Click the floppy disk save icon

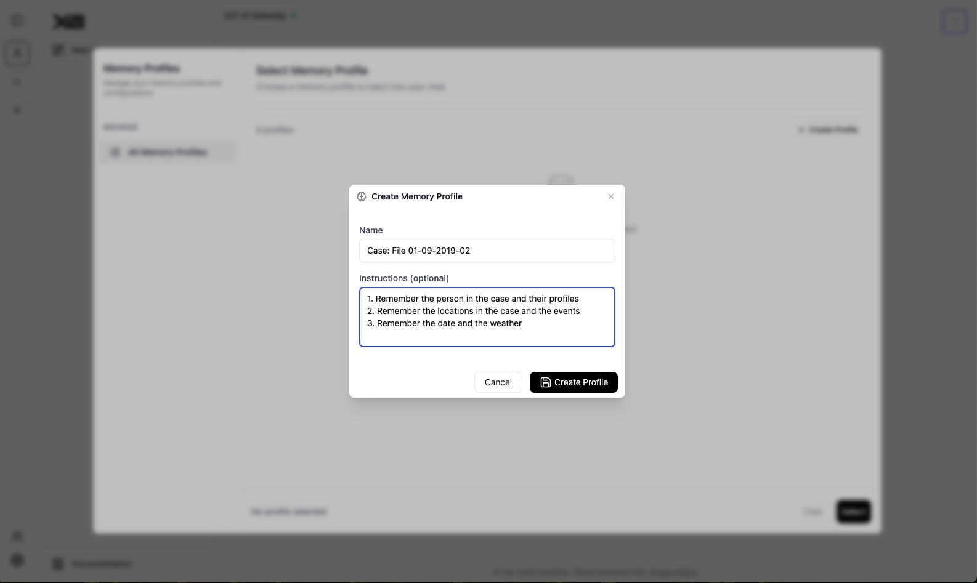pyautogui.click(x=545, y=382)
